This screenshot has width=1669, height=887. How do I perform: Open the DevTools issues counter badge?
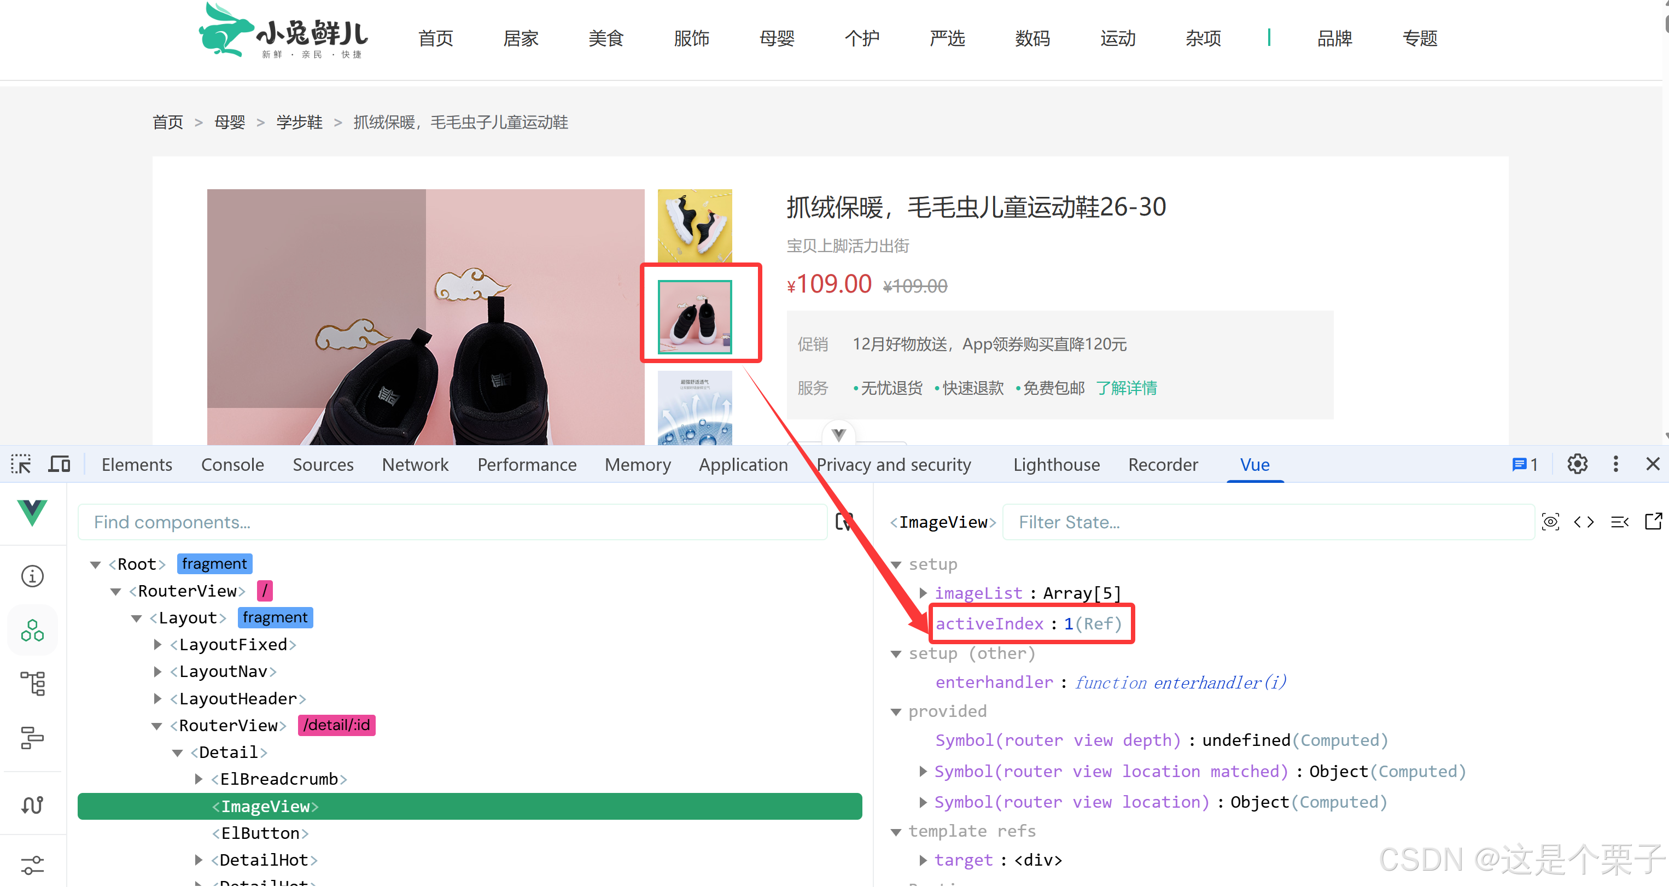pos(1525,464)
